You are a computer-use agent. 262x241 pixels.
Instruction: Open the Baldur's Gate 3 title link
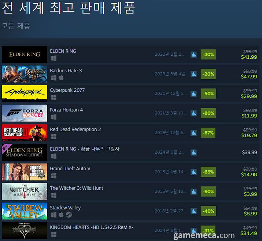click(x=66, y=70)
